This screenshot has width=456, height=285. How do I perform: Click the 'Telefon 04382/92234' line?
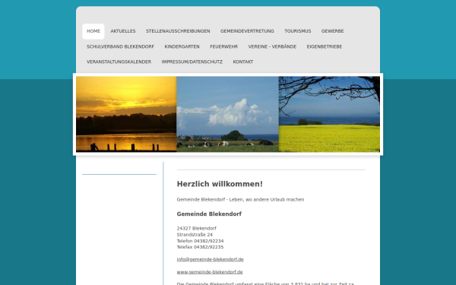point(201,241)
